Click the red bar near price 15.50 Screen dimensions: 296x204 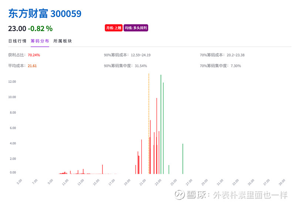pyautogui.click(x=102, y=169)
